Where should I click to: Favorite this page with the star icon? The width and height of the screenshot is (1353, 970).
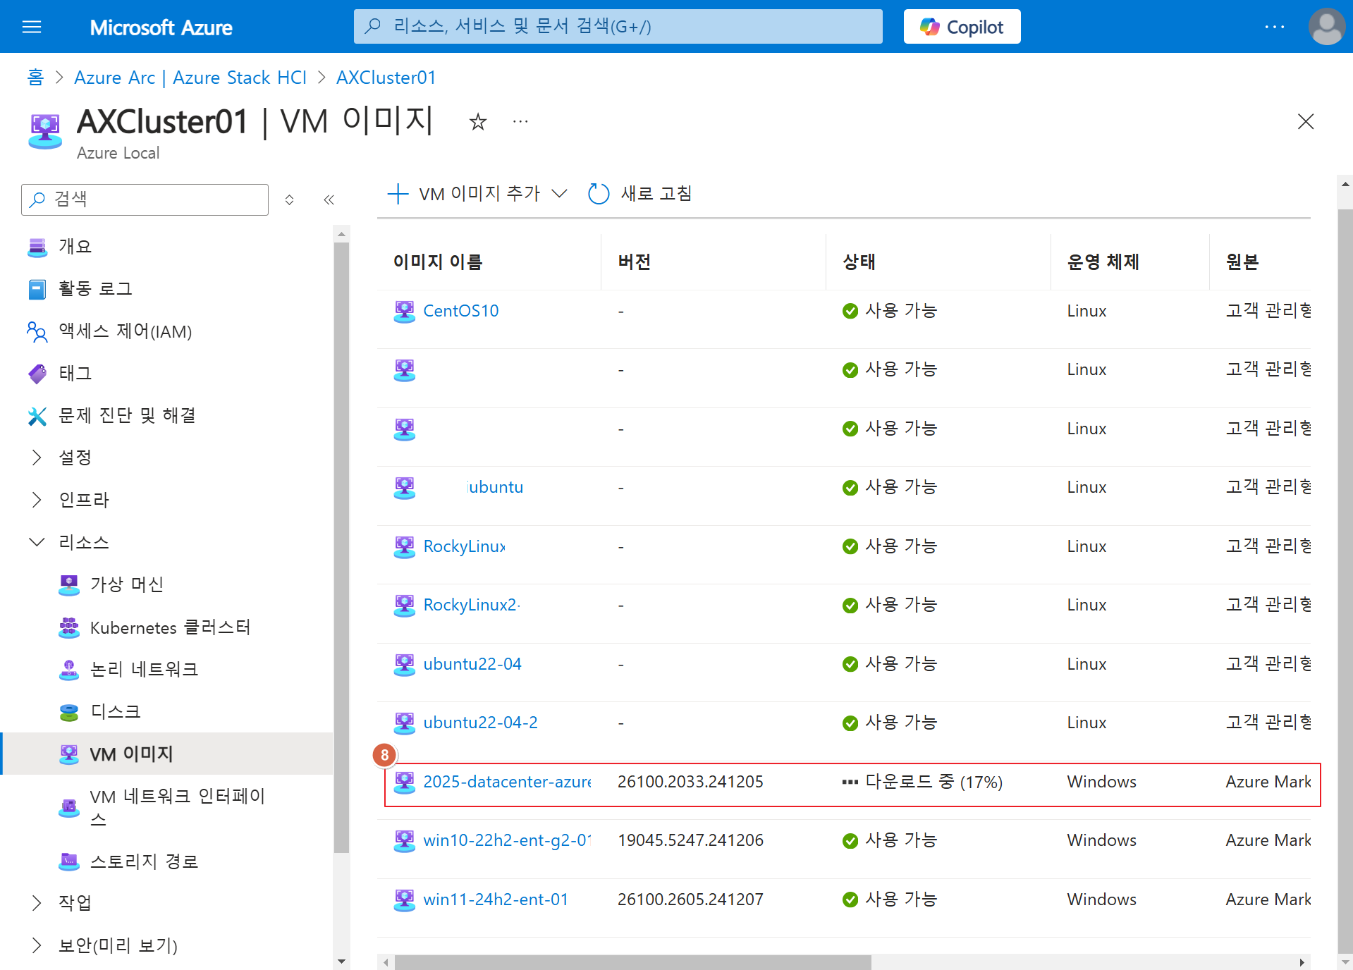478,122
